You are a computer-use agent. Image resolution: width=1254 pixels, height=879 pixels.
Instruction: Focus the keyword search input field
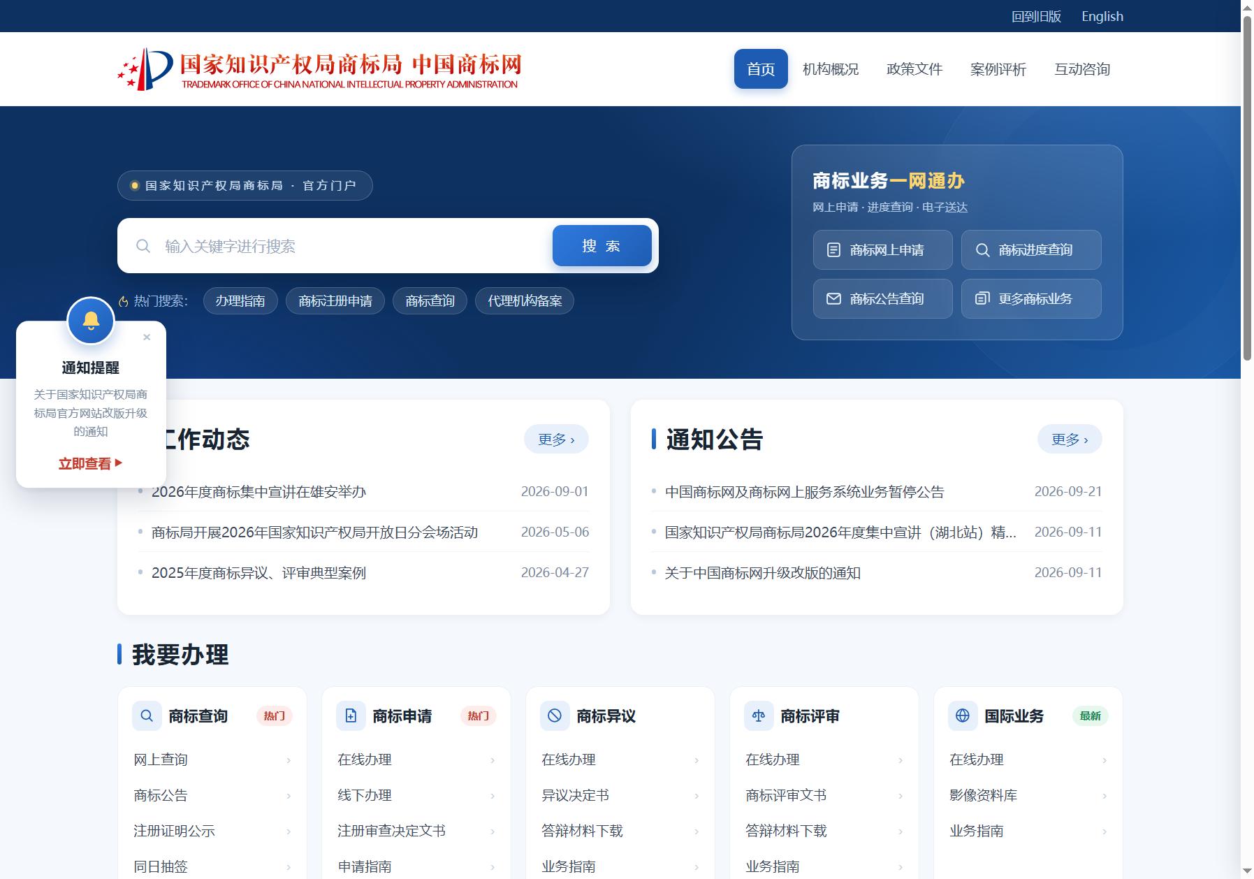click(x=353, y=246)
